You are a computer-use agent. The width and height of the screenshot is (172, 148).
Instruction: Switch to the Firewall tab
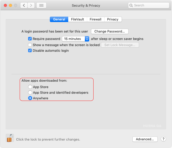click(x=96, y=19)
